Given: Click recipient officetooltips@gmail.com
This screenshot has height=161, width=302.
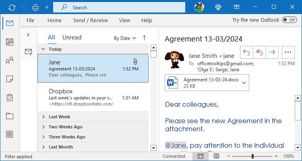Looking at the screenshot, I should click(225, 64).
